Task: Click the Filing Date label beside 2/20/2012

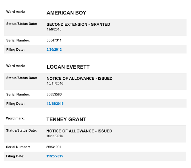Action: (15, 50)
